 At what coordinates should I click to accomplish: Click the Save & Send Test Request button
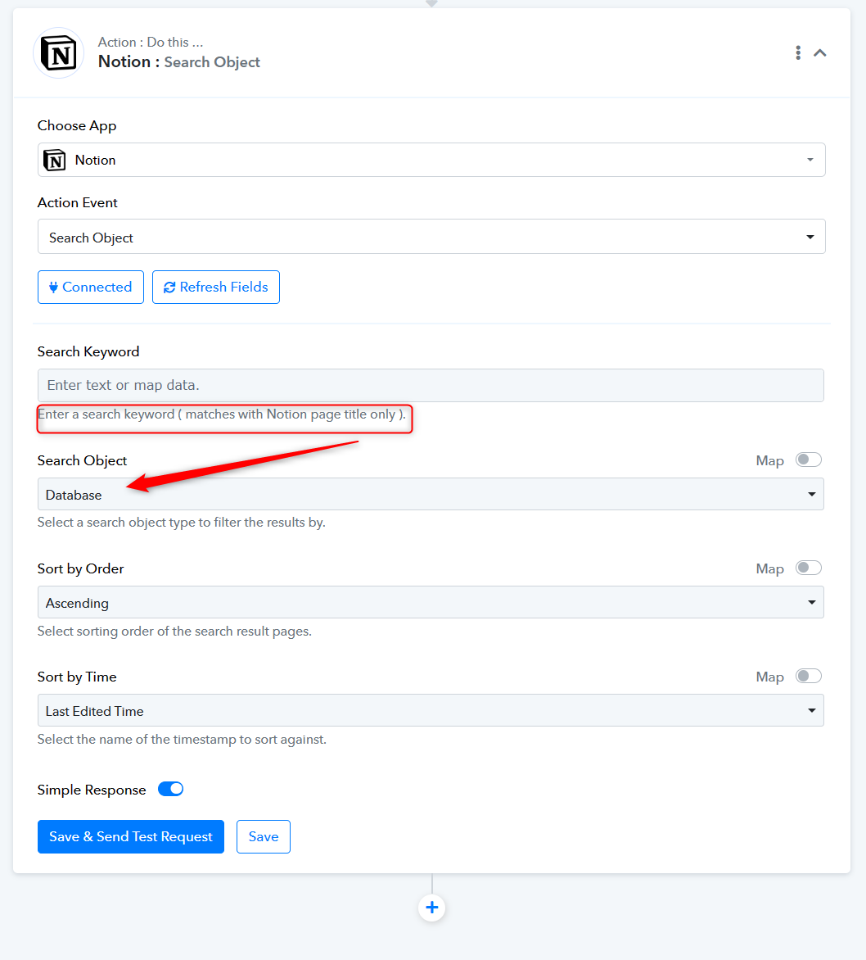131,837
